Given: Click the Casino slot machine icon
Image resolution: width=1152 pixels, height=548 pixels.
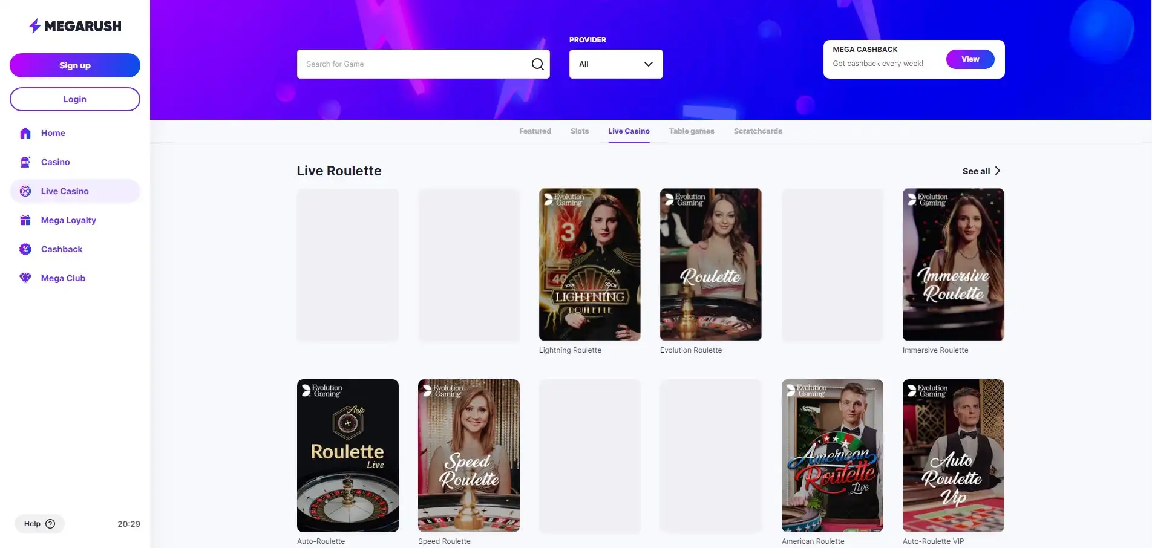Looking at the screenshot, I should [25, 162].
